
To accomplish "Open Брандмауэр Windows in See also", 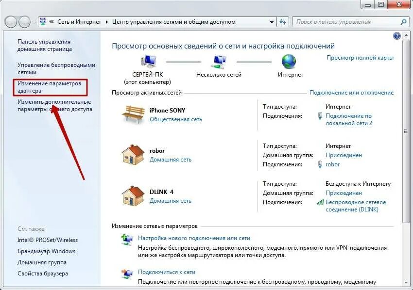I will [x=46, y=251].
